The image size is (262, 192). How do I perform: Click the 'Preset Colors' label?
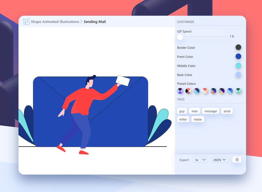tap(186, 84)
